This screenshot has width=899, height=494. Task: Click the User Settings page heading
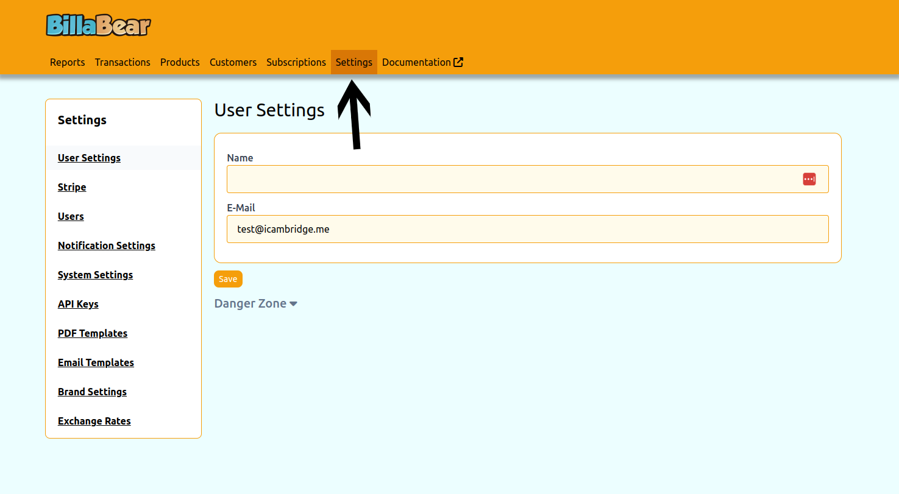[x=269, y=110]
